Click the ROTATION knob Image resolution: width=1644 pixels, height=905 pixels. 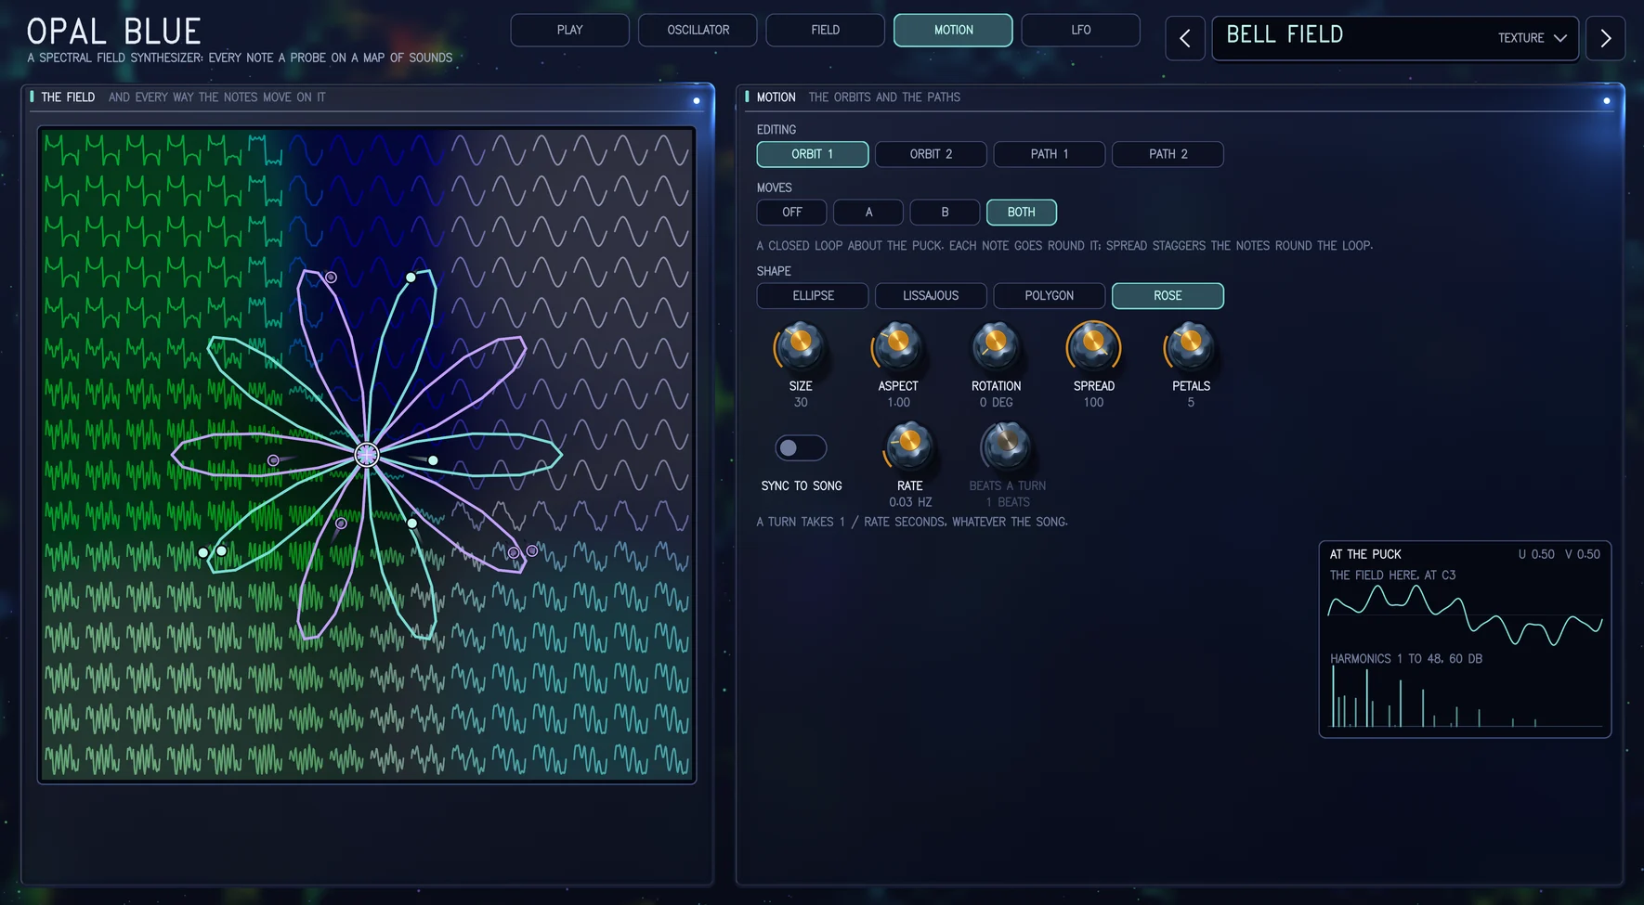click(996, 346)
